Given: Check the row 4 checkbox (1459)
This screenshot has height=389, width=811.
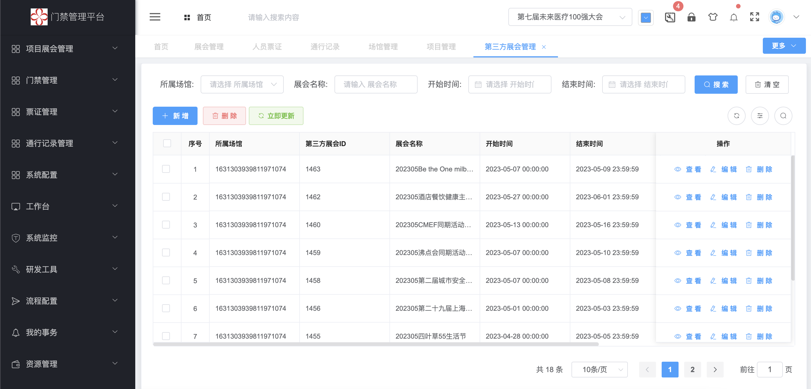Looking at the screenshot, I should (166, 252).
